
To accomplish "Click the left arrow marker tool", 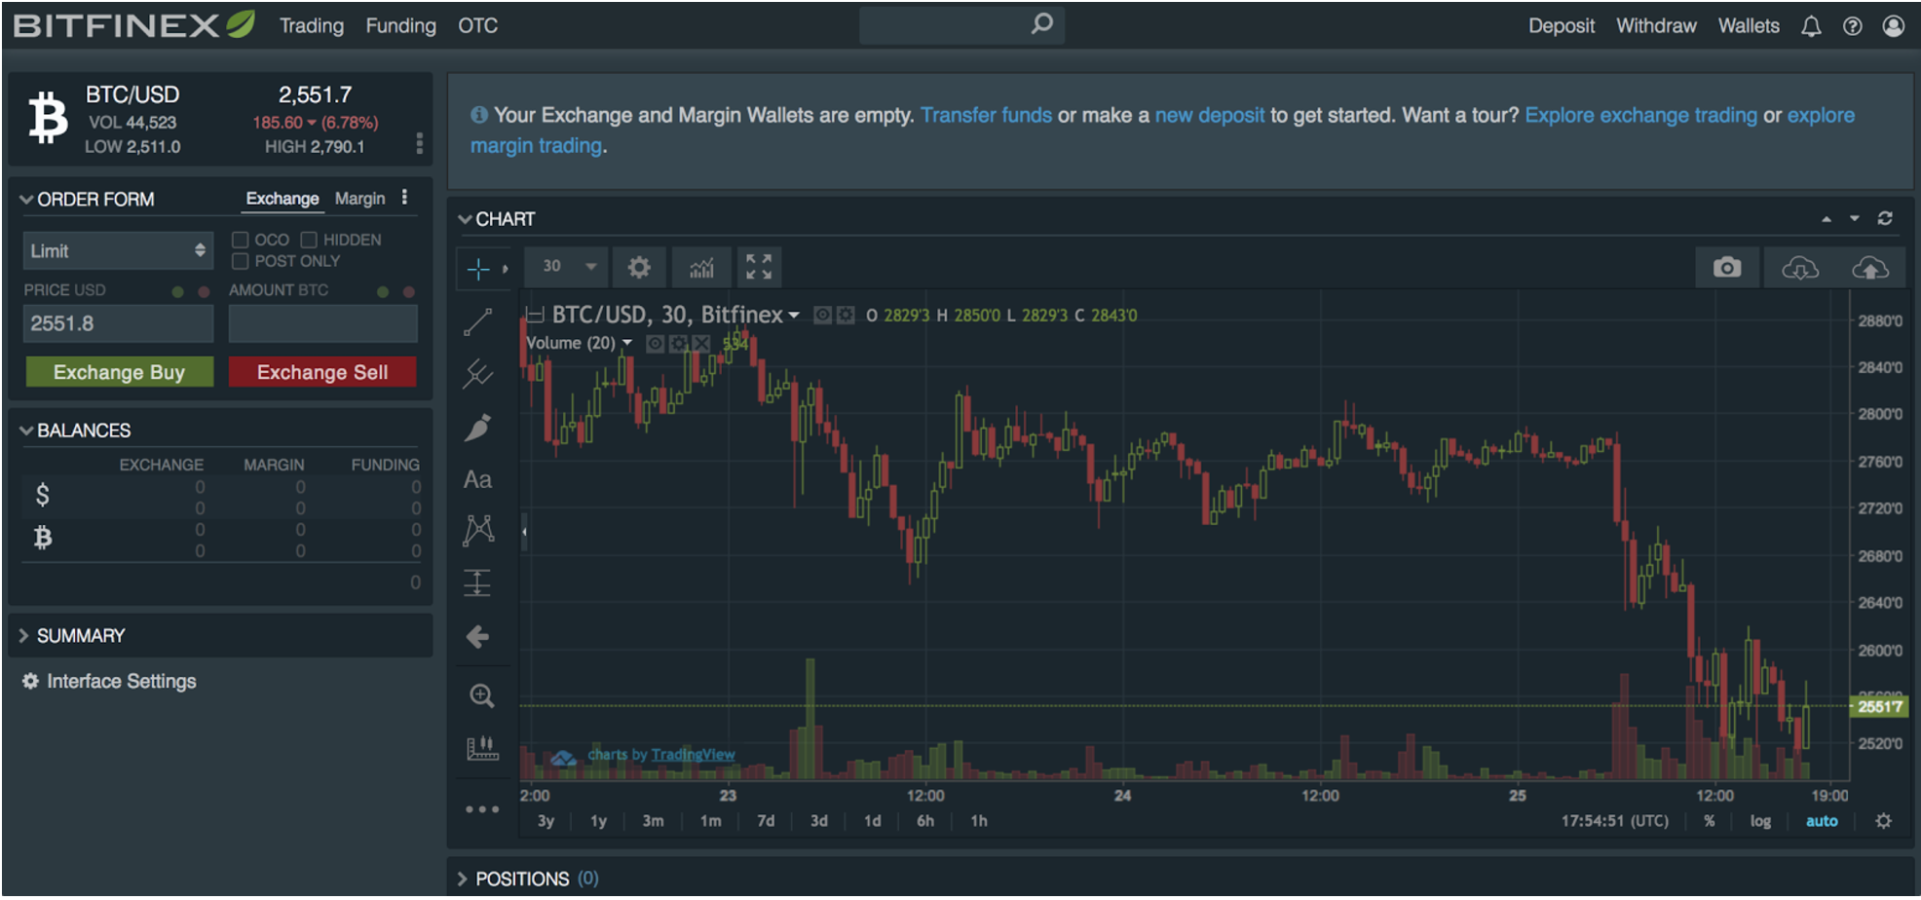I will point(477,637).
